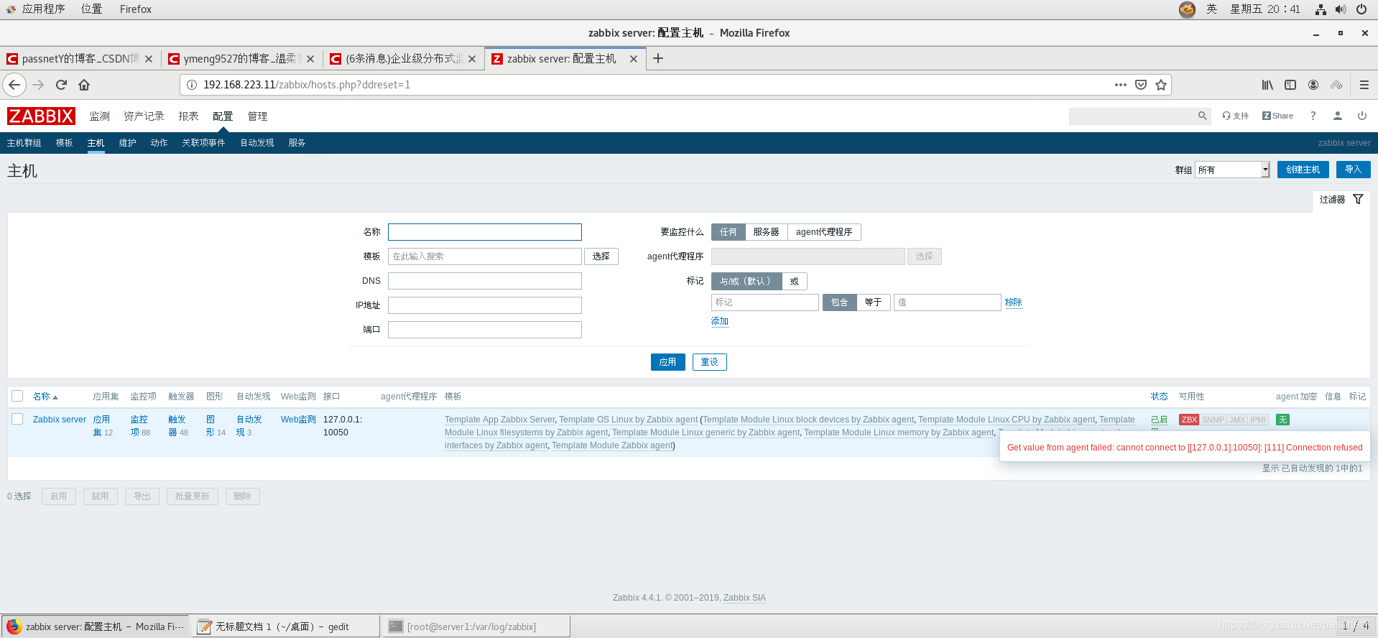Open Firefox library icon

(x=1267, y=85)
